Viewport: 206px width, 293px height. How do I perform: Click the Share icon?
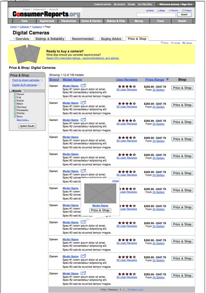(x=184, y=43)
